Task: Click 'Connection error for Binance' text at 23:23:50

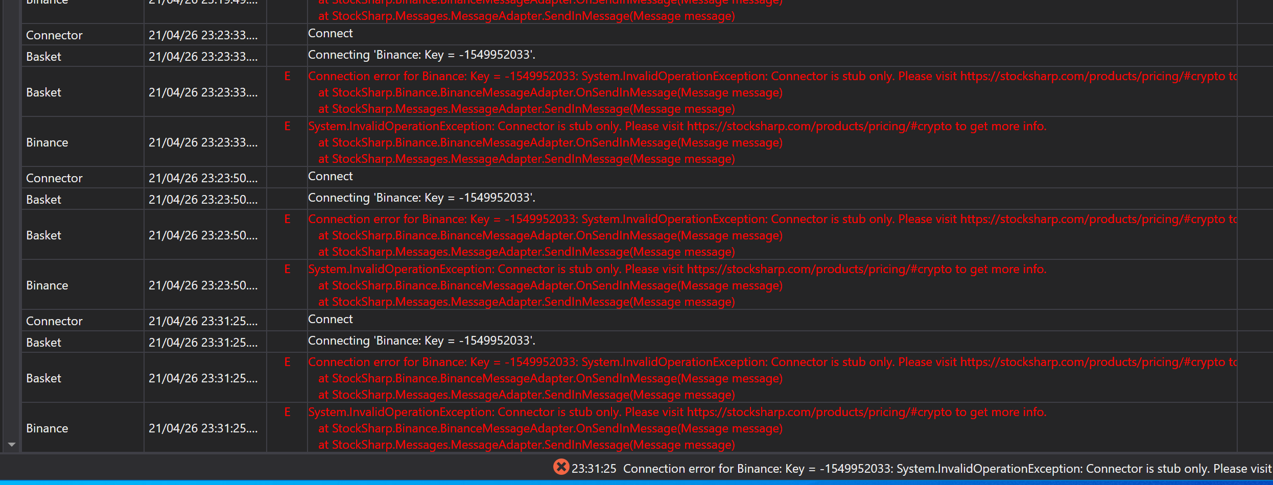Action: 398,220
